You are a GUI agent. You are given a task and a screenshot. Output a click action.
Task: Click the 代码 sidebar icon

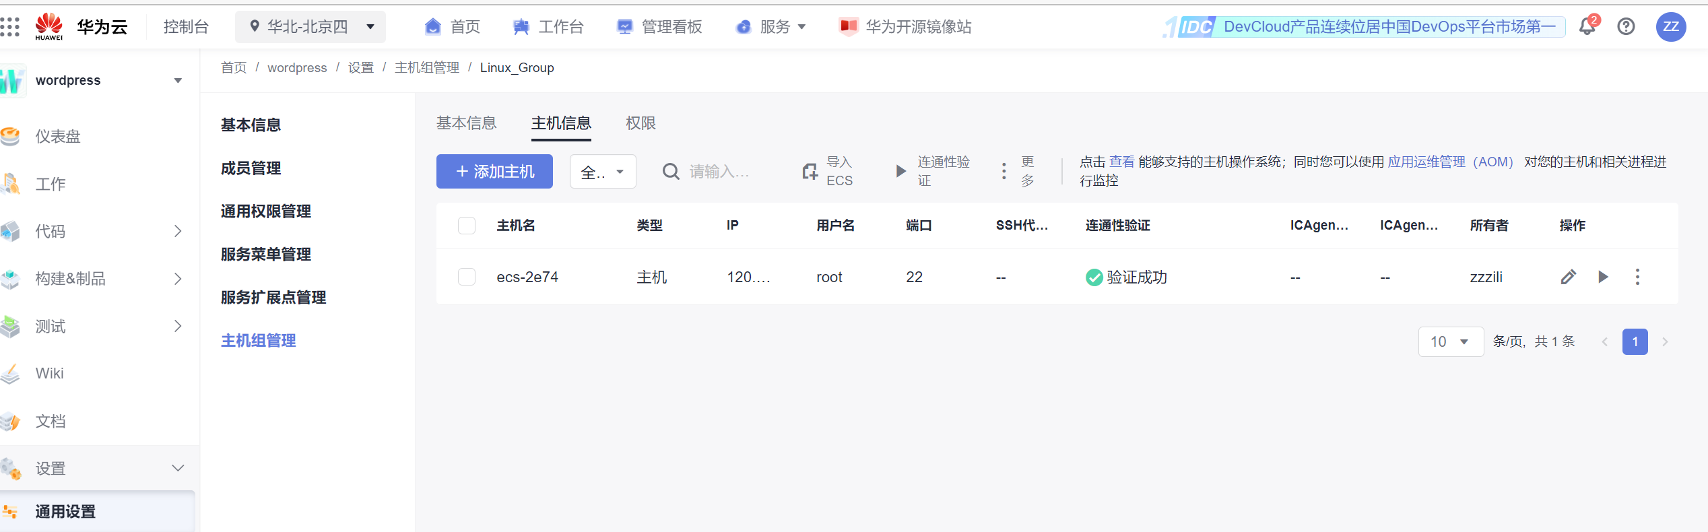(x=10, y=231)
